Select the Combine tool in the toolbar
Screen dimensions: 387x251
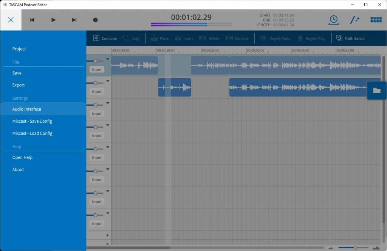105,38
